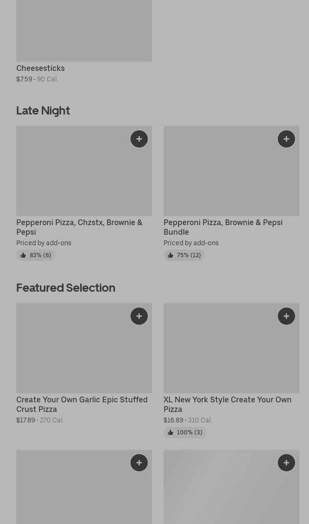Click thumbs-up icon beside 75% rating
Viewport: 309px width, 524px height.
(x=170, y=255)
